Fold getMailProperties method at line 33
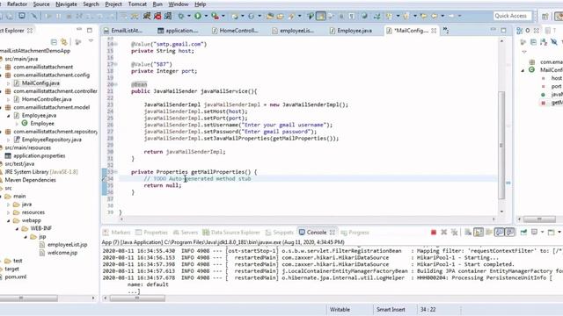563x316 pixels. pos(115,172)
